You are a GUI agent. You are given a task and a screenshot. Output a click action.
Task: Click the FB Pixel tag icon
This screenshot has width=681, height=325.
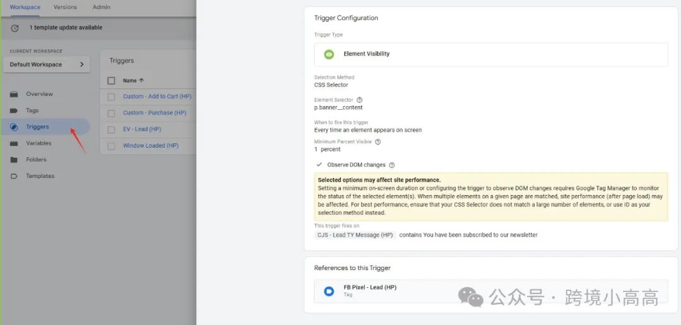pyautogui.click(x=329, y=291)
